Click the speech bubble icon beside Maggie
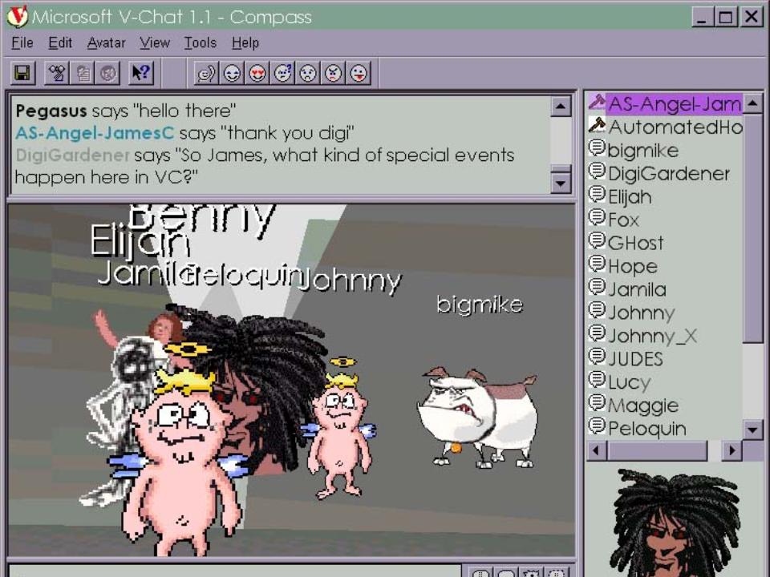Screen dimensions: 770x577 597,403
